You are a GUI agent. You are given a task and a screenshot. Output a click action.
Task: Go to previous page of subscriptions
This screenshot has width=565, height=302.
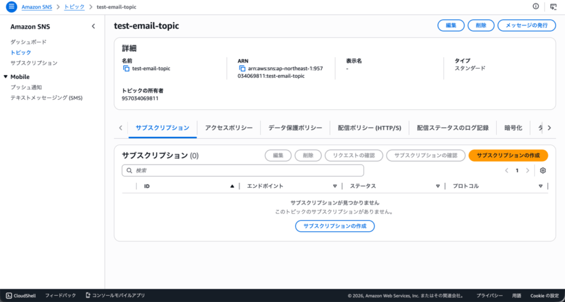(x=507, y=171)
